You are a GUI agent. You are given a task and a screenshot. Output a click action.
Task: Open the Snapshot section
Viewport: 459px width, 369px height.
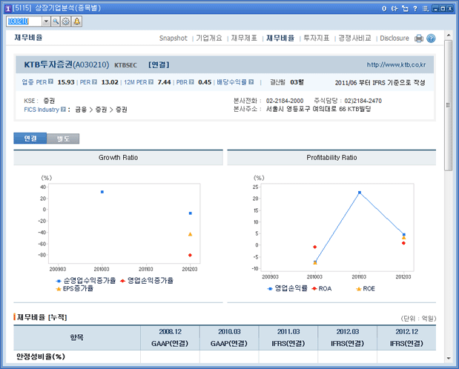[173, 38]
